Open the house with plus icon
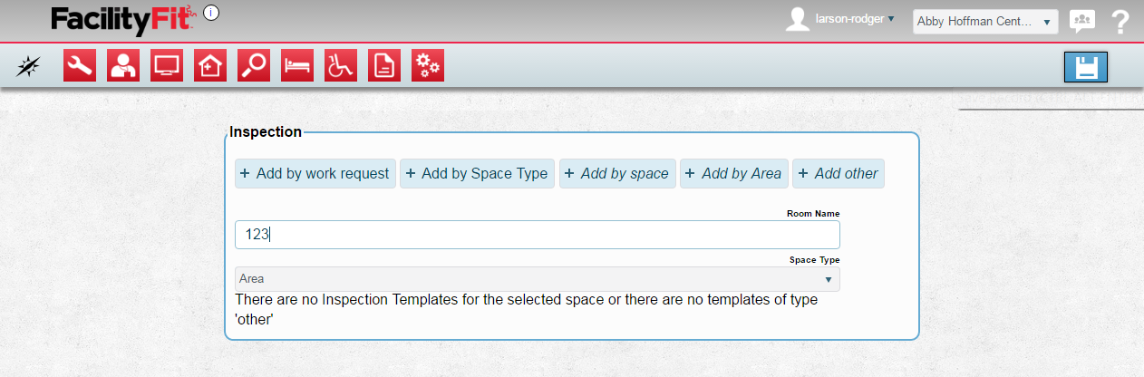The image size is (1144, 377). tap(210, 65)
